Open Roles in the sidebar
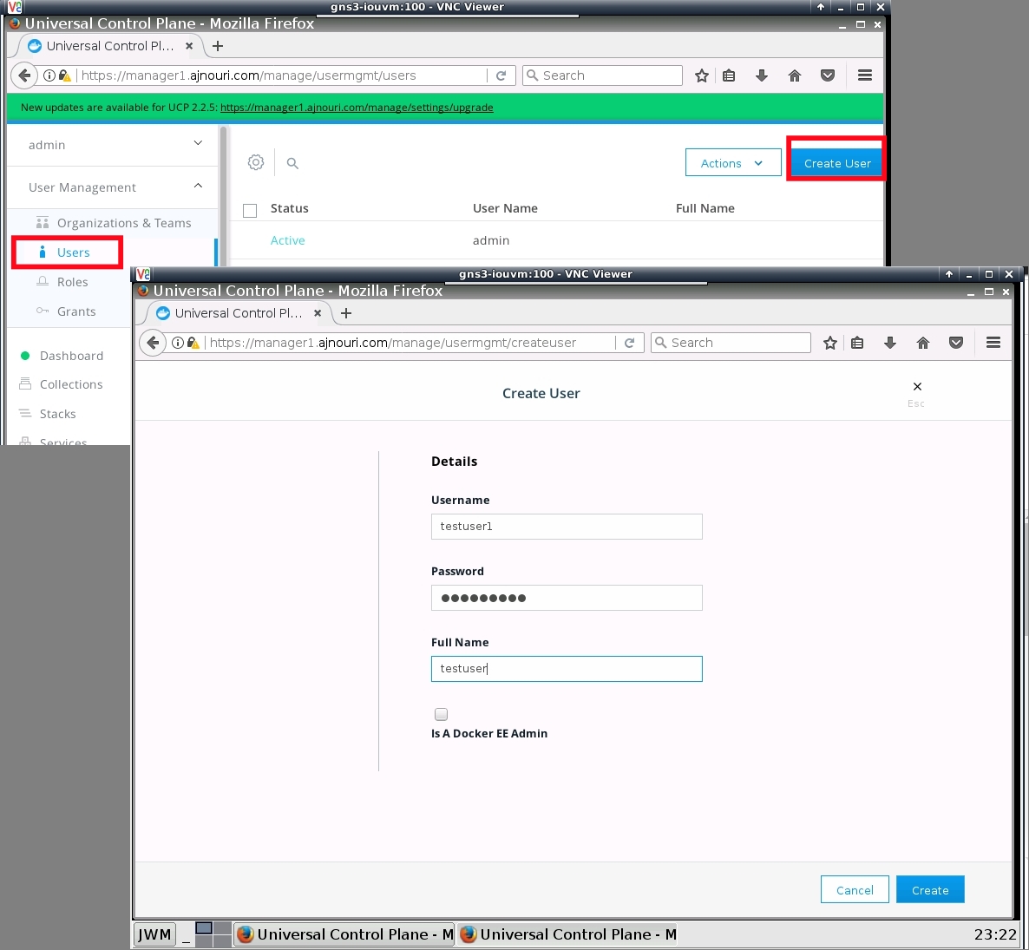Viewport: 1029px width, 950px height. click(72, 282)
